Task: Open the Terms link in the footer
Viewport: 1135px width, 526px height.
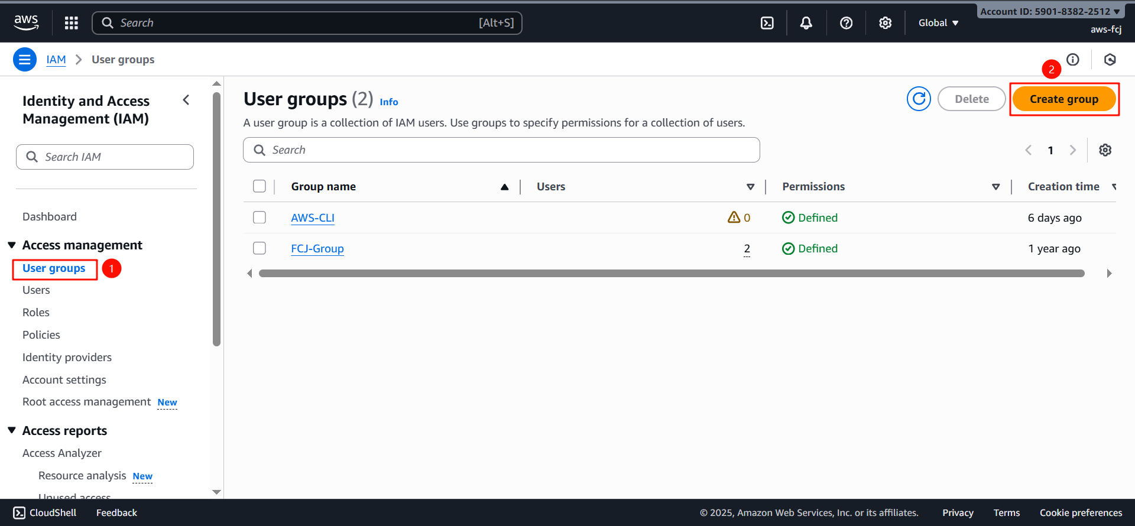Action: [x=1007, y=512]
